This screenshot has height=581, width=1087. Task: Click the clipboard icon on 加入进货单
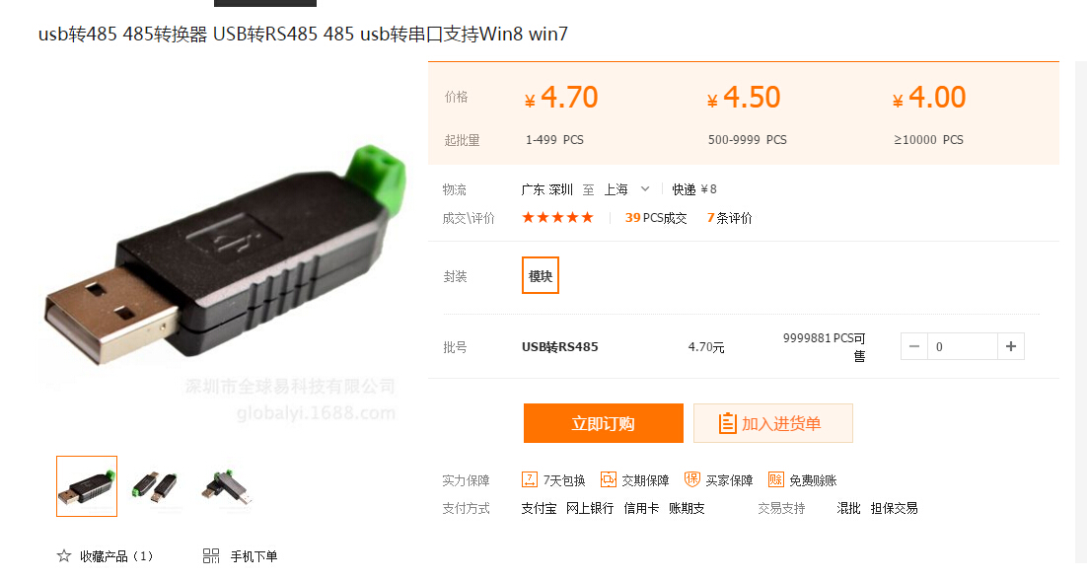727,423
